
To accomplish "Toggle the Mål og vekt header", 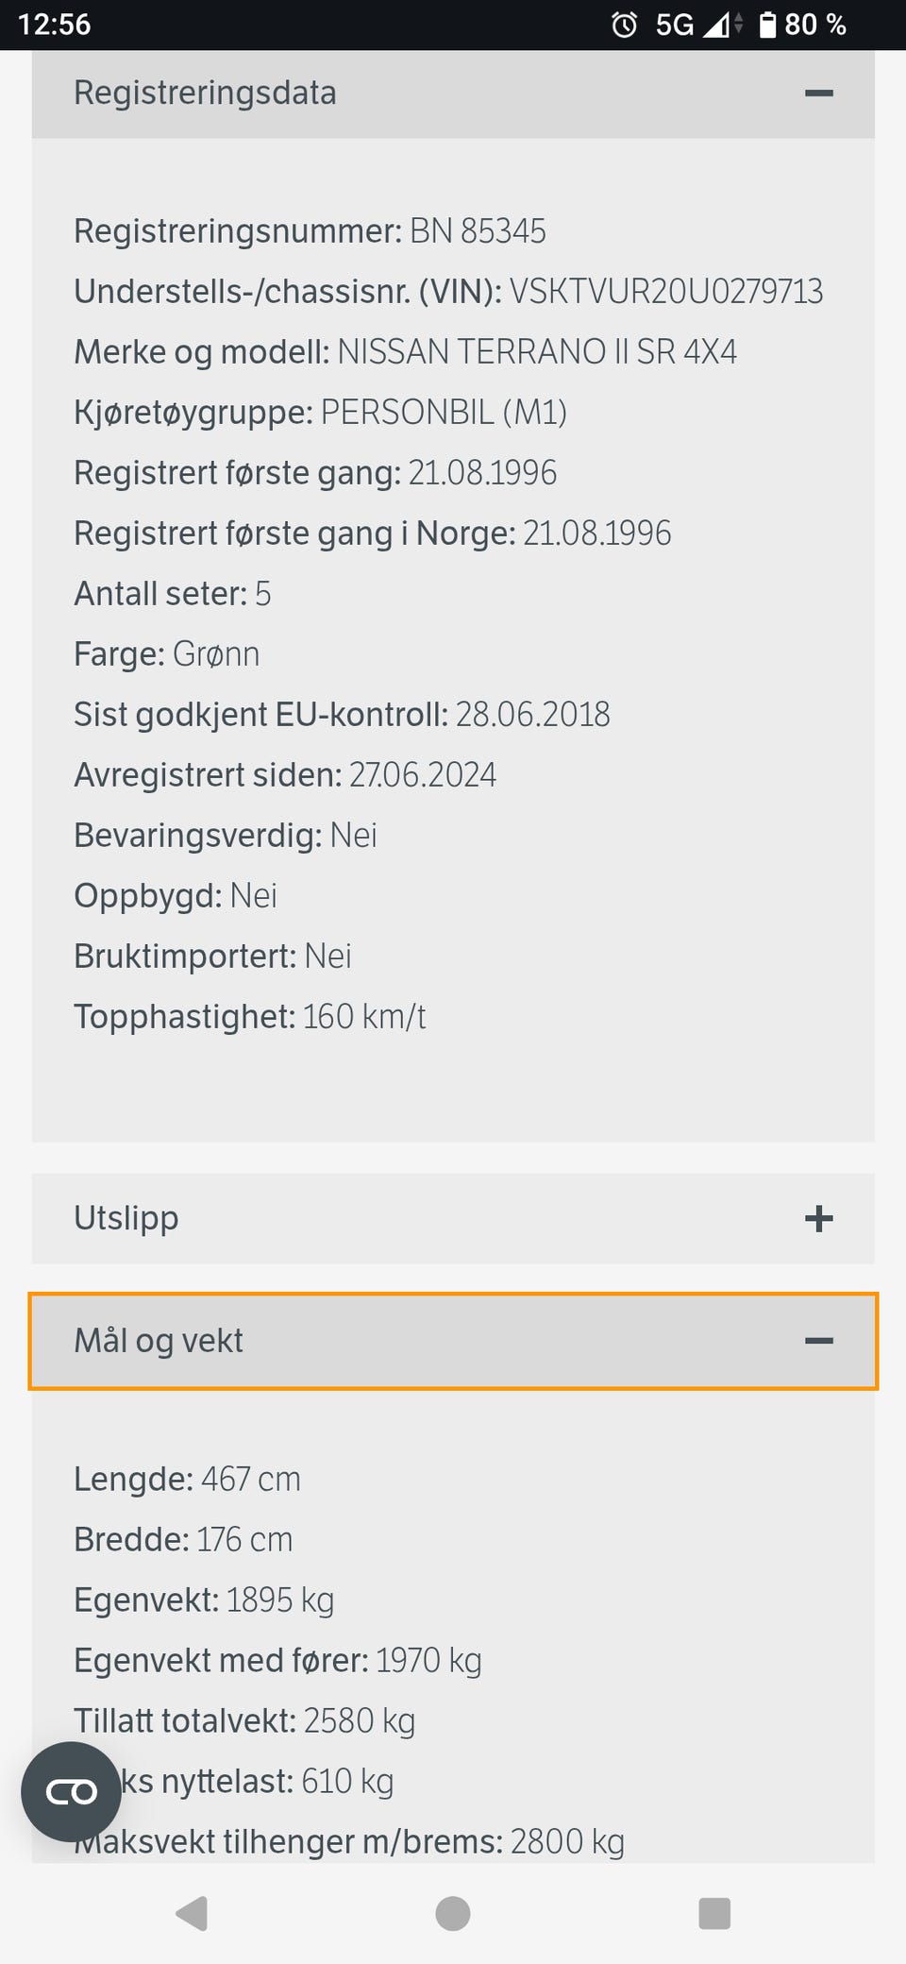I will [453, 1341].
